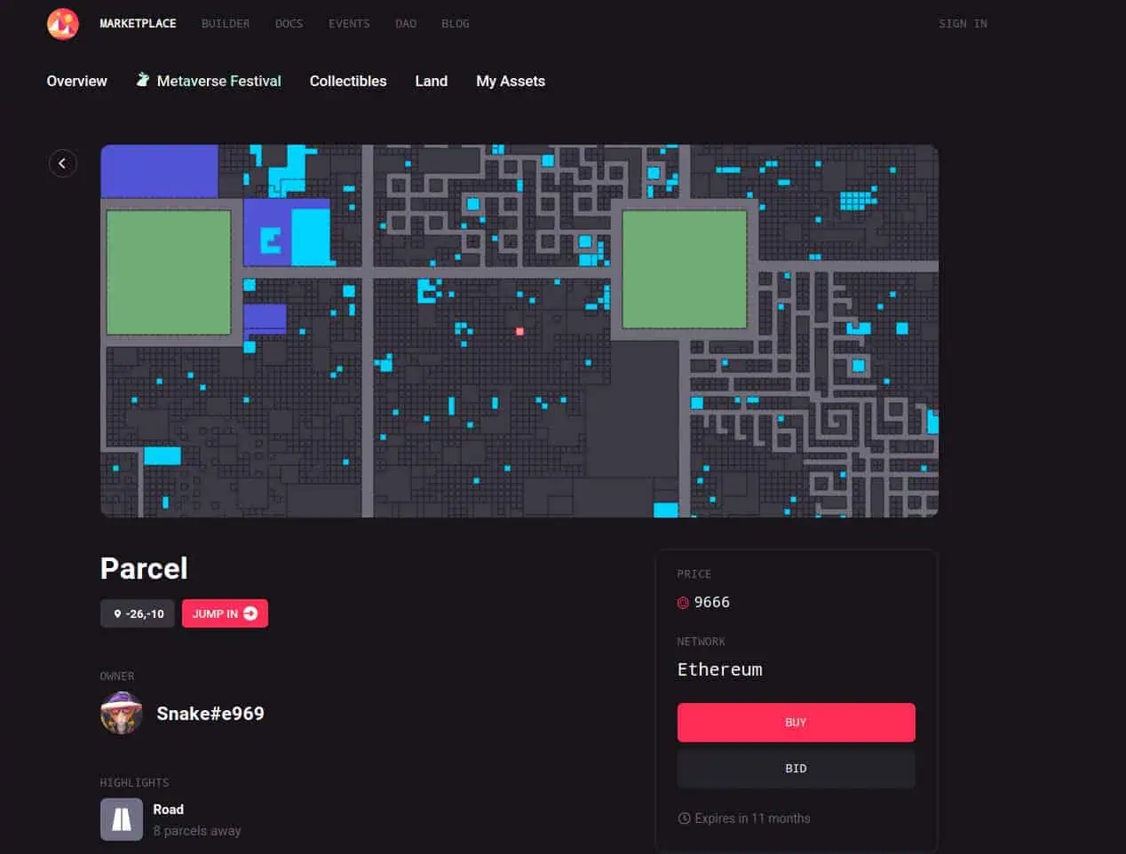Click the left green plaza on the map
The image size is (1126, 854).
tap(169, 273)
